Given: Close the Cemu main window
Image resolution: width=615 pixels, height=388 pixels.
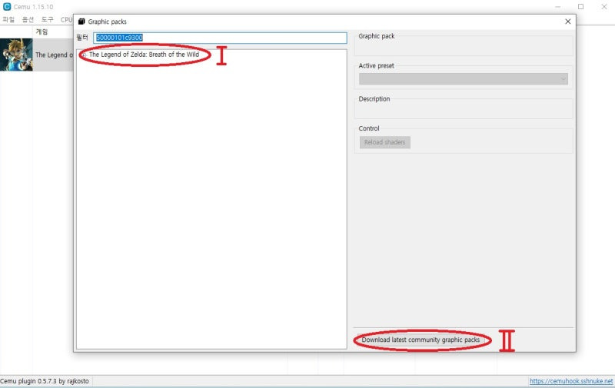Looking at the screenshot, I should pyautogui.click(x=604, y=7).
